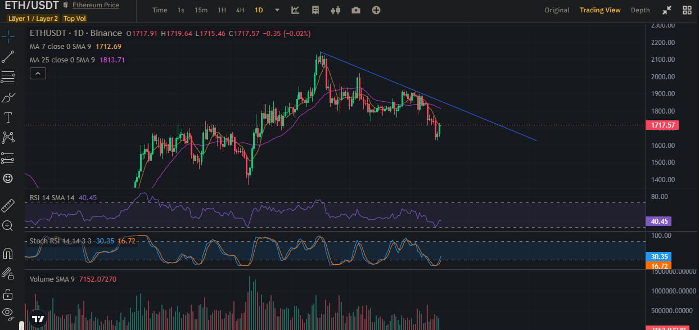Open the saved chart layout icon
Viewport: 699px width, 330px height.
[x=315, y=10]
